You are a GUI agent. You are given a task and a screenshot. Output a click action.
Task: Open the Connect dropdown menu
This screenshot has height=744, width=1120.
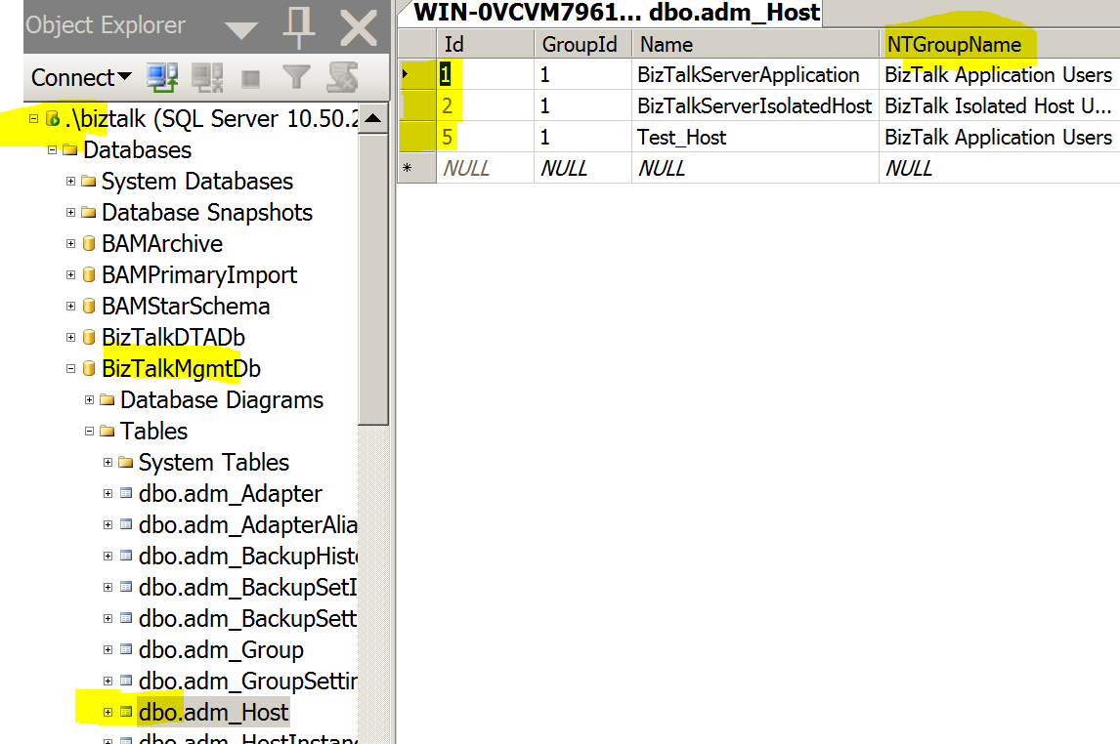click(x=81, y=77)
